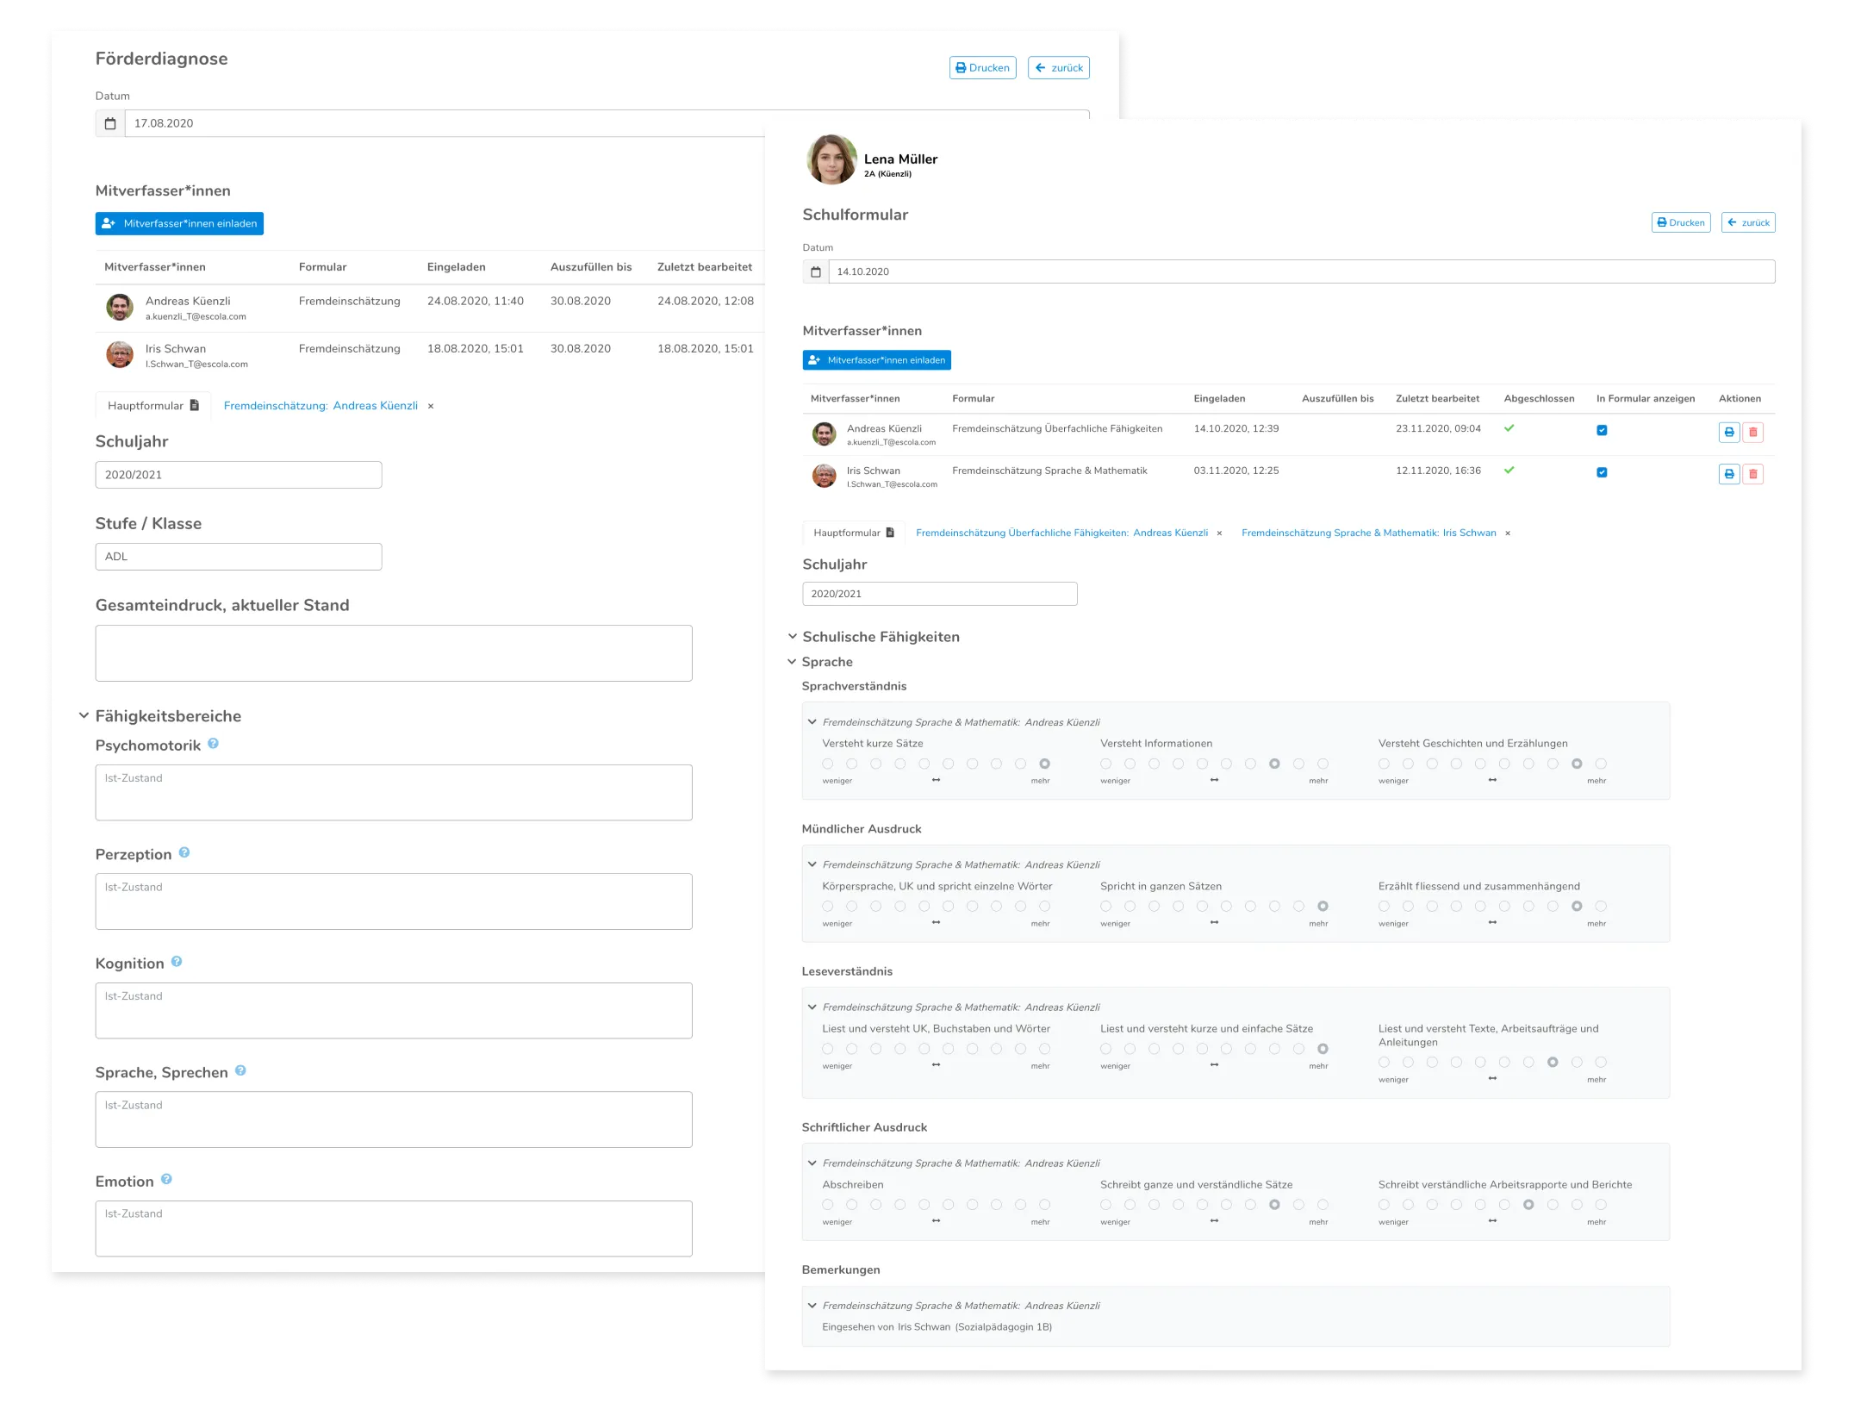
Task: Select lowest rating for Versteht Informationen
Action: pyautogui.click(x=1106, y=764)
